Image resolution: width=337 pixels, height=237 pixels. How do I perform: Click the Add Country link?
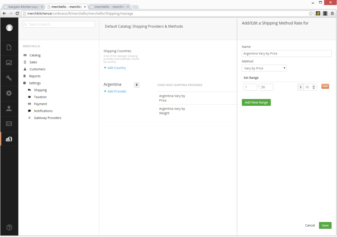pyautogui.click(x=115, y=68)
